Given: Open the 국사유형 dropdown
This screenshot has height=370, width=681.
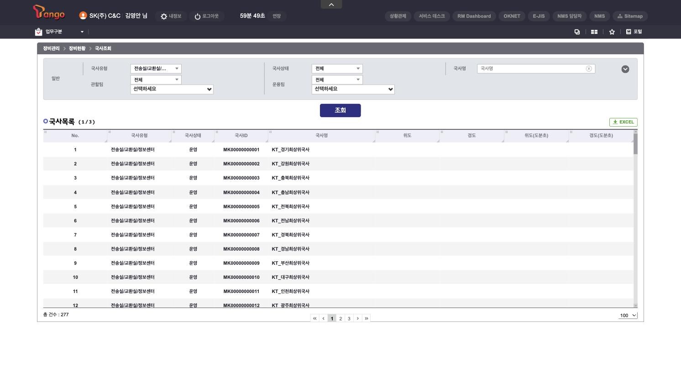Looking at the screenshot, I should 156,69.
